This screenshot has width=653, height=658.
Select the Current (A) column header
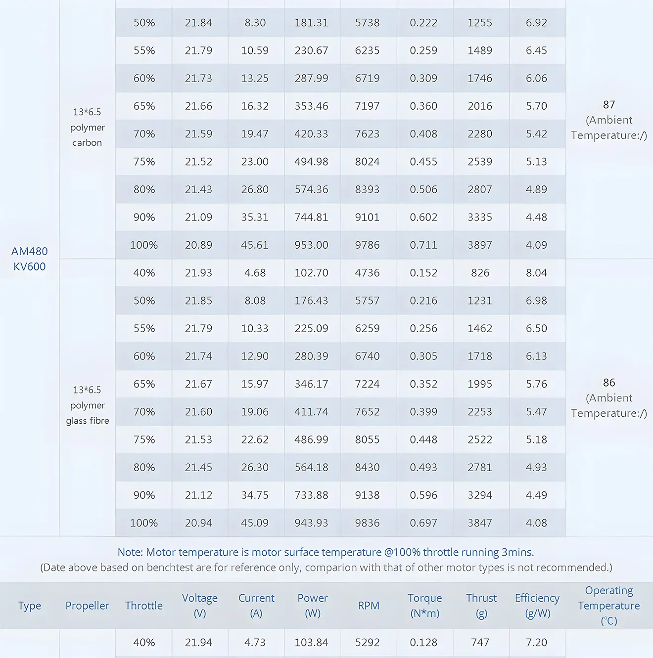(256, 606)
